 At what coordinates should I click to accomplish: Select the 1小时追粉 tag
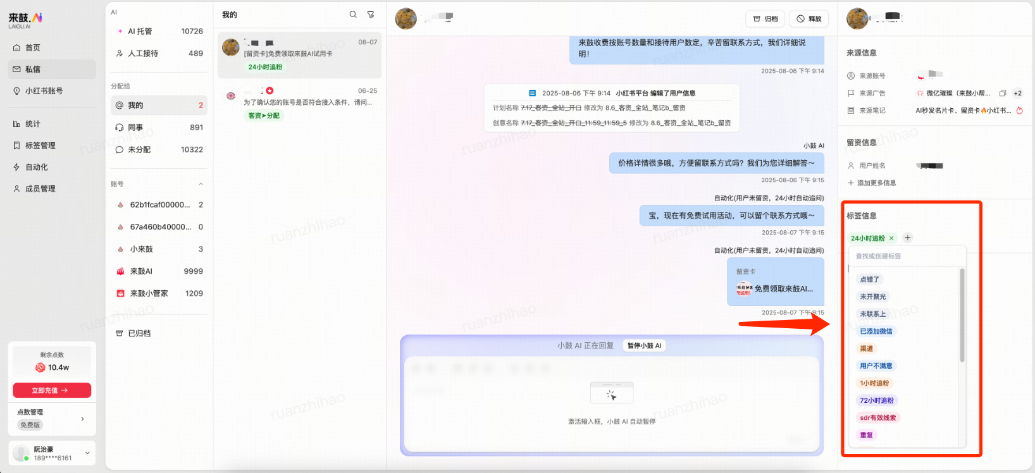tap(874, 383)
